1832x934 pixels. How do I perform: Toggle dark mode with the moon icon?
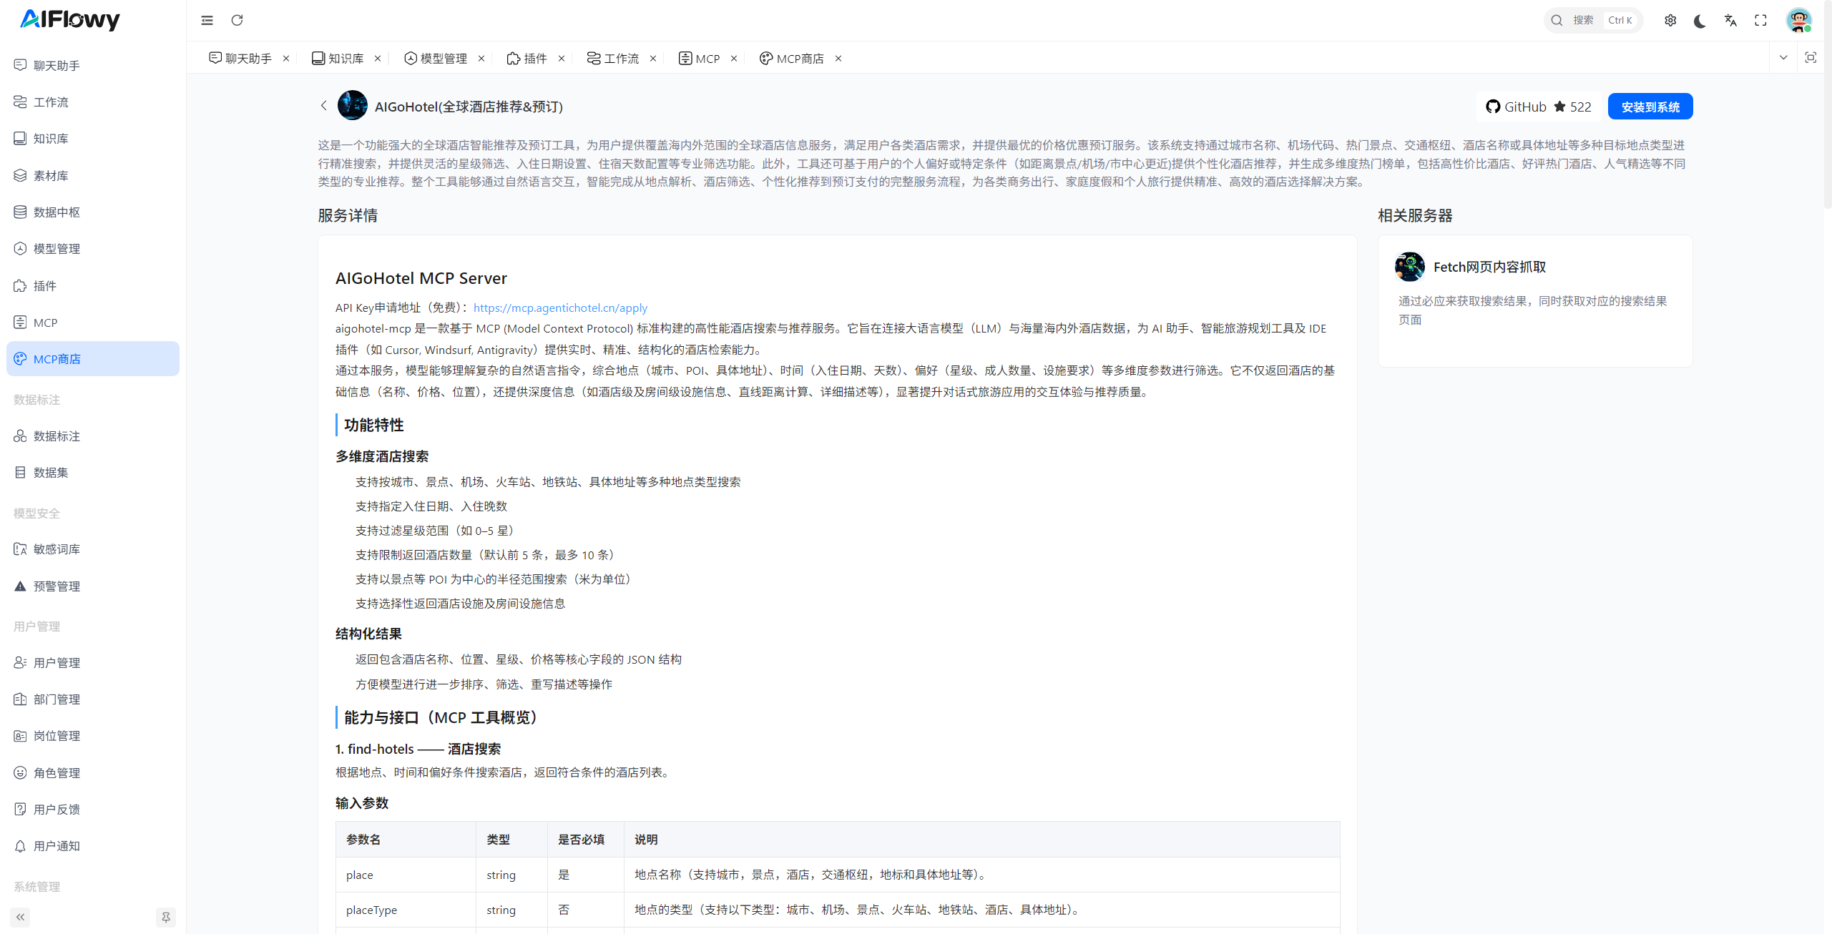tap(1700, 20)
